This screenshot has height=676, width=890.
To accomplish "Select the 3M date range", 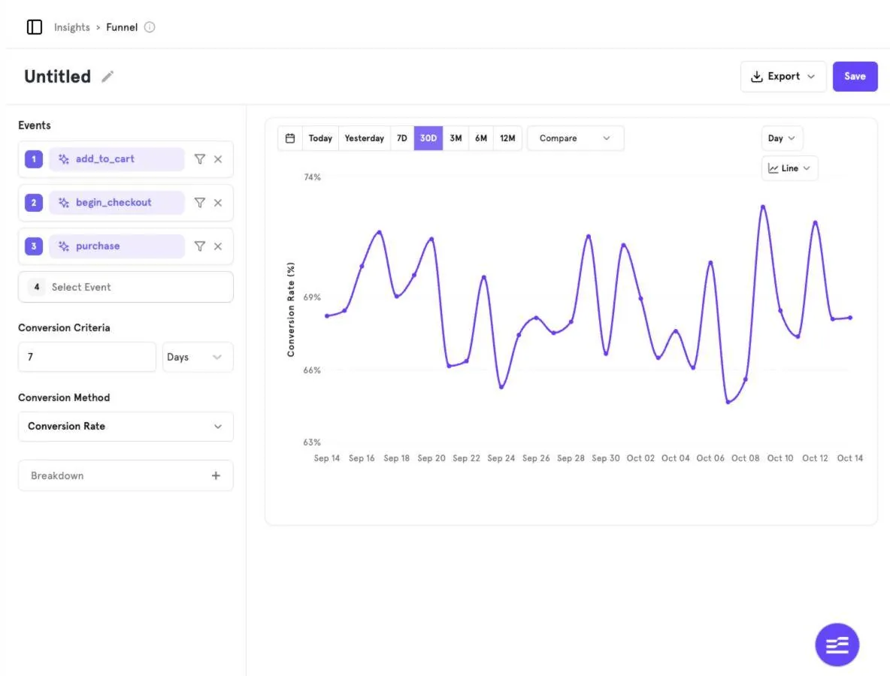I will [x=456, y=138].
